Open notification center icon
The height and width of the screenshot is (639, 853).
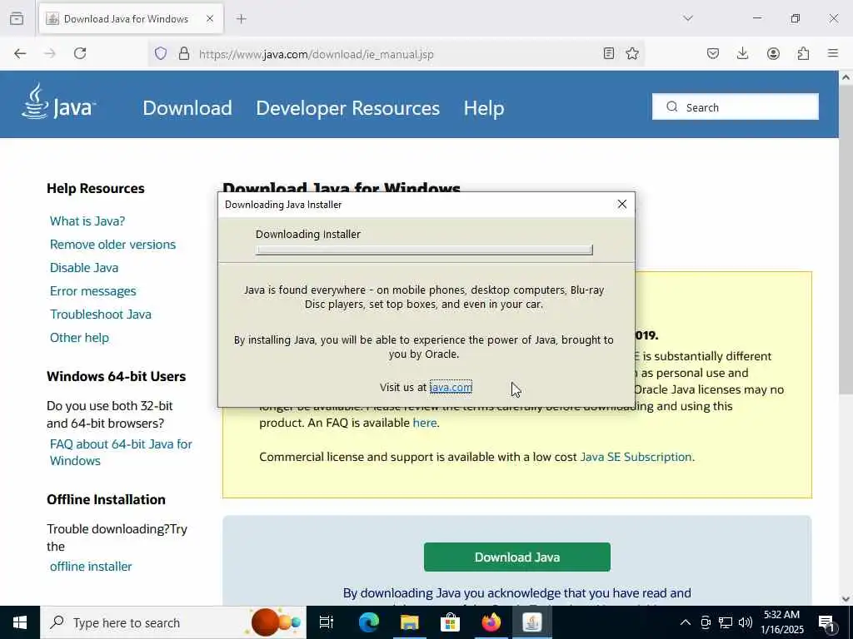coord(826,622)
